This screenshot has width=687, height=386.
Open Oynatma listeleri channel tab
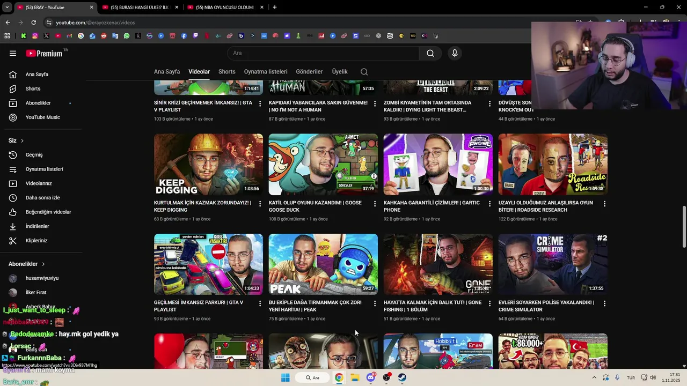[266, 72]
